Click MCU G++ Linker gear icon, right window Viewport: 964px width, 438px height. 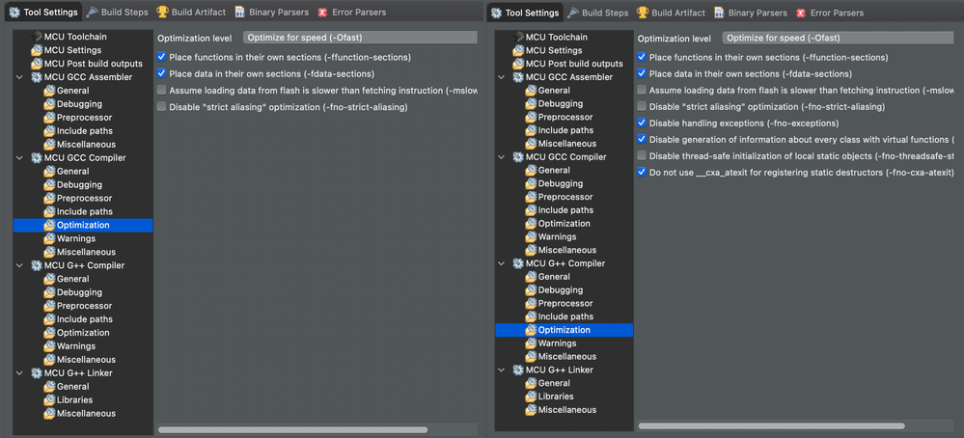click(518, 370)
